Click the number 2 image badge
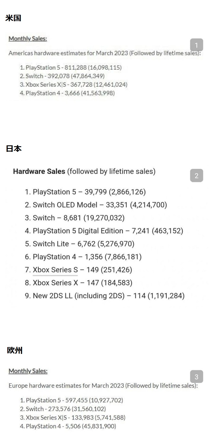Image resolution: width=213 pixels, height=444 pixels. click(x=196, y=175)
